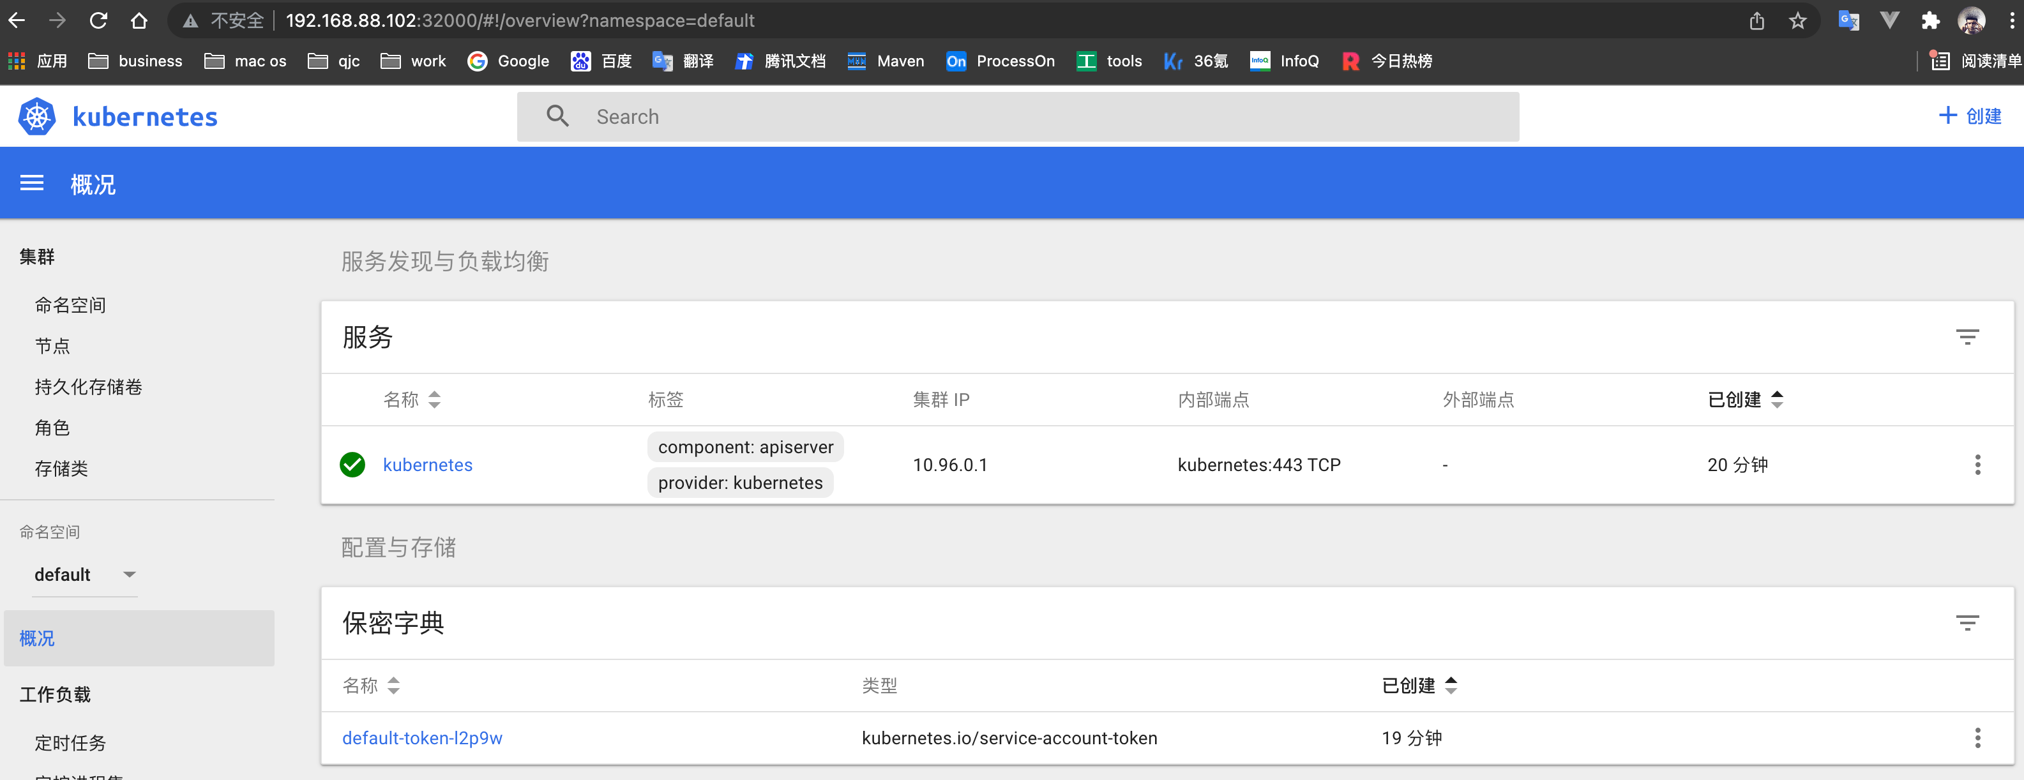Select 节点 in sidebar

[52, 345]
